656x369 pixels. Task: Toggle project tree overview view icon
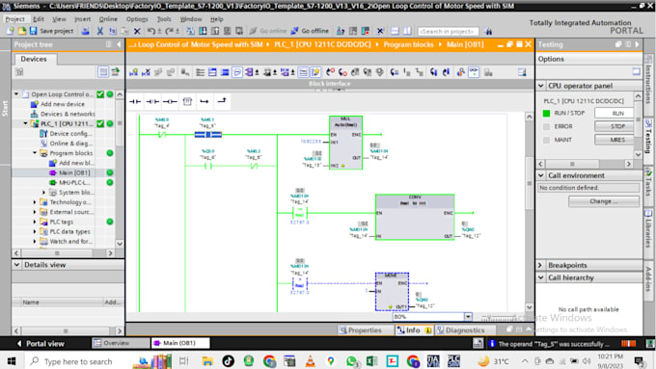tap(103, 72)
